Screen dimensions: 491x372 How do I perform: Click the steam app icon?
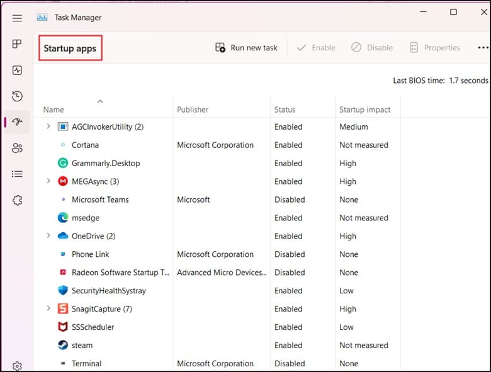[x=63, y=345]
